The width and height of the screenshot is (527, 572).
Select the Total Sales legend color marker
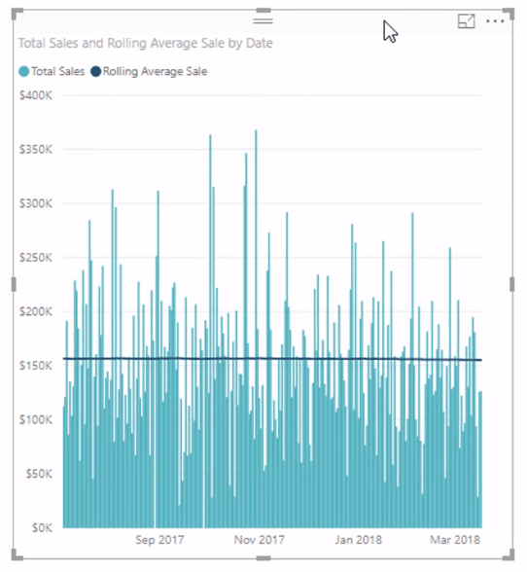(x=23, y=72)
